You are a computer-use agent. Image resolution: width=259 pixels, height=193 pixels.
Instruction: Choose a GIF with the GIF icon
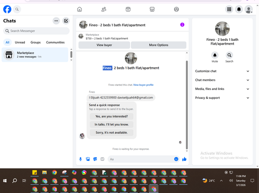pos(103,159)
